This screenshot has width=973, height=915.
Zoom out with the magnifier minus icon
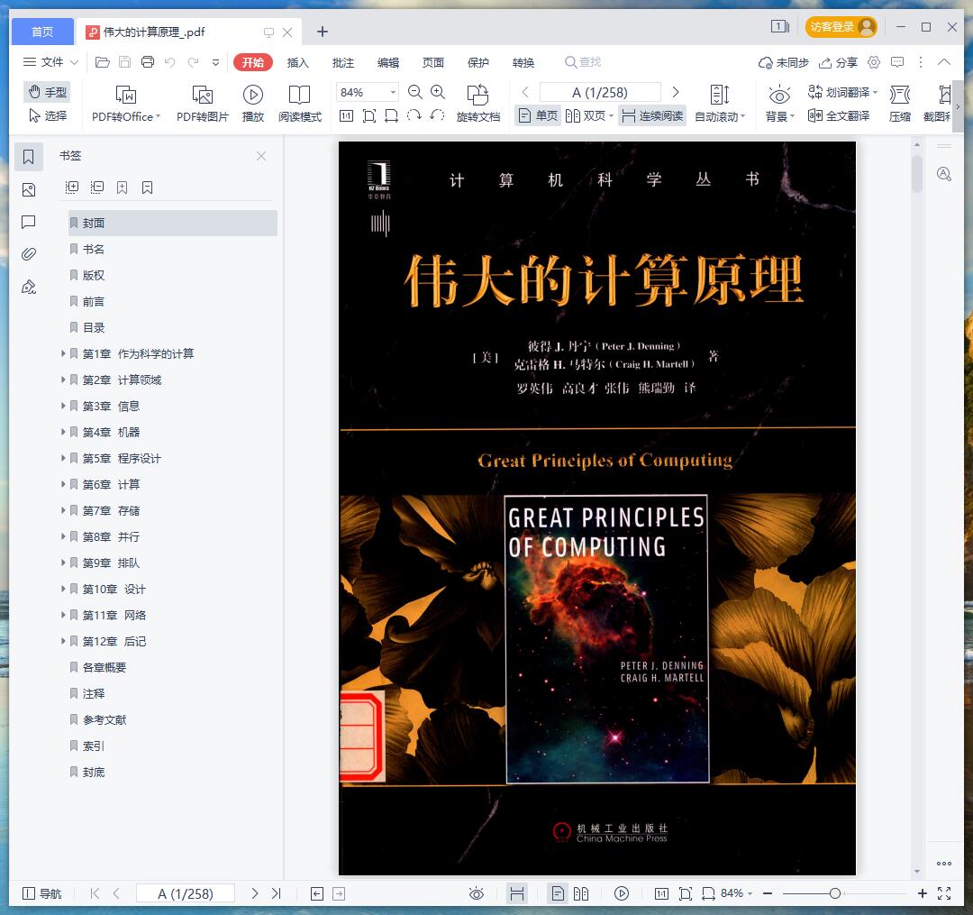(x=414, y=93)
